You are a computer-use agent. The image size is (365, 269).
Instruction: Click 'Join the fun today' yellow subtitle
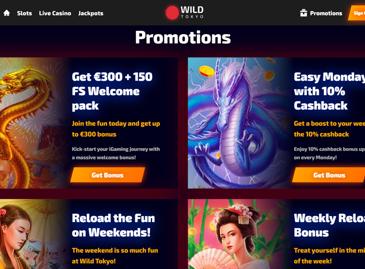coord(116,129)
